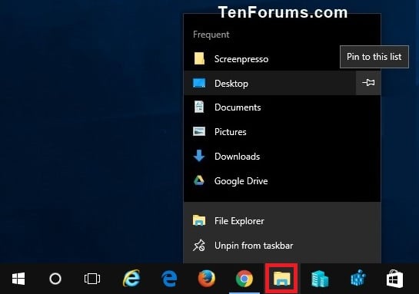Viewport: 419px width, 294px height.
Task: Open the blue cubes app icon
Action: [357, 278]
